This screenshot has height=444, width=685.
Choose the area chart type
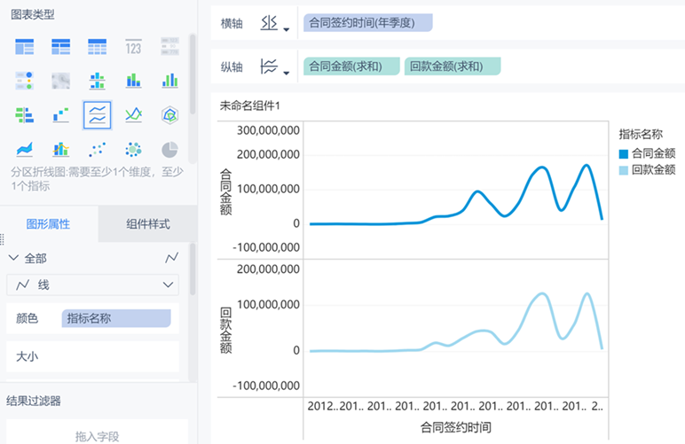[24, 149]
